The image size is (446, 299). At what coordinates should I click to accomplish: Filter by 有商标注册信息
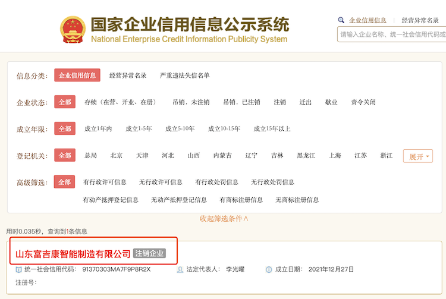click(241, 200)
